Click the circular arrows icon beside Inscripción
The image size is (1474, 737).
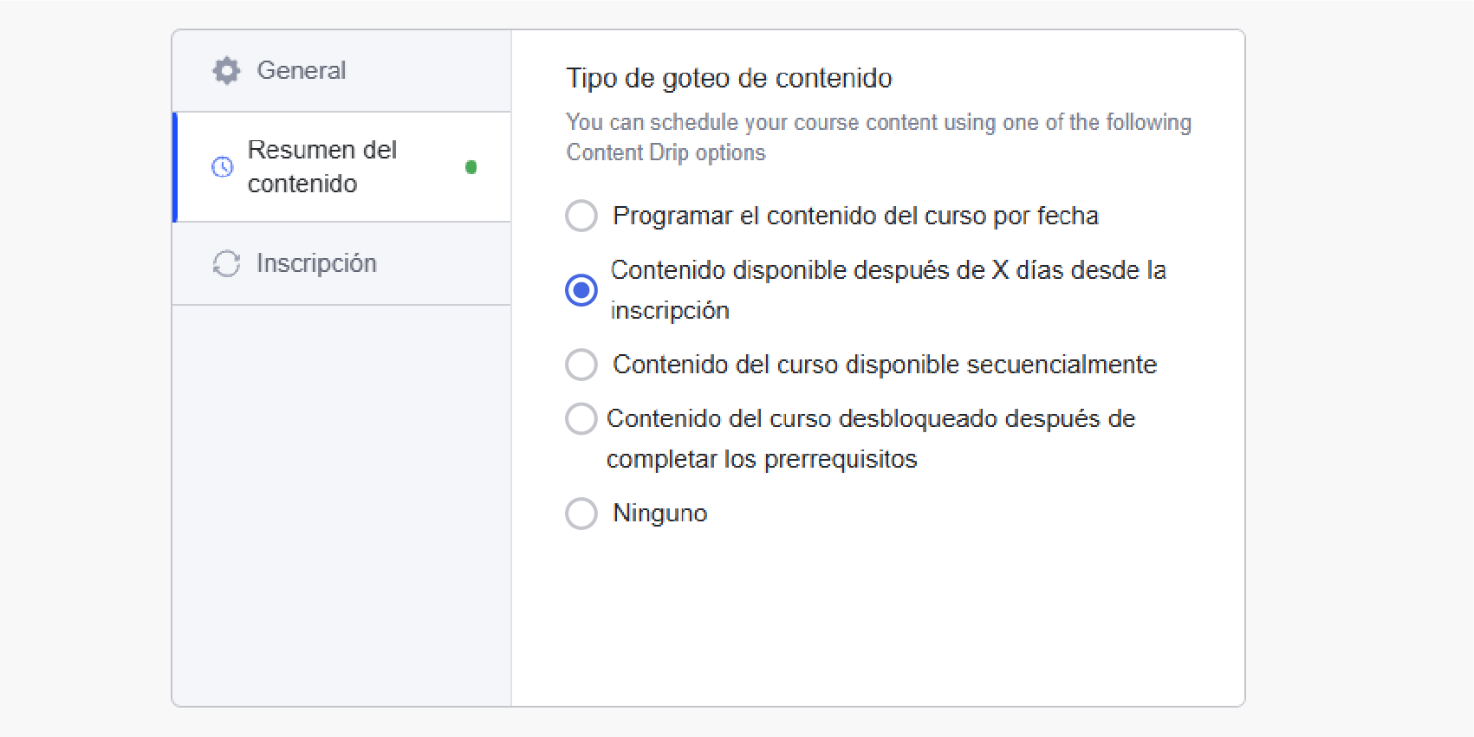pyautogui.click(x=226, y=263)
